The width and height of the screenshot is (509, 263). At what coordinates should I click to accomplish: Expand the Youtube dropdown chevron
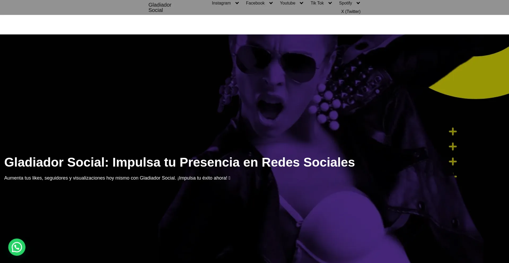[x=301, y=3]
